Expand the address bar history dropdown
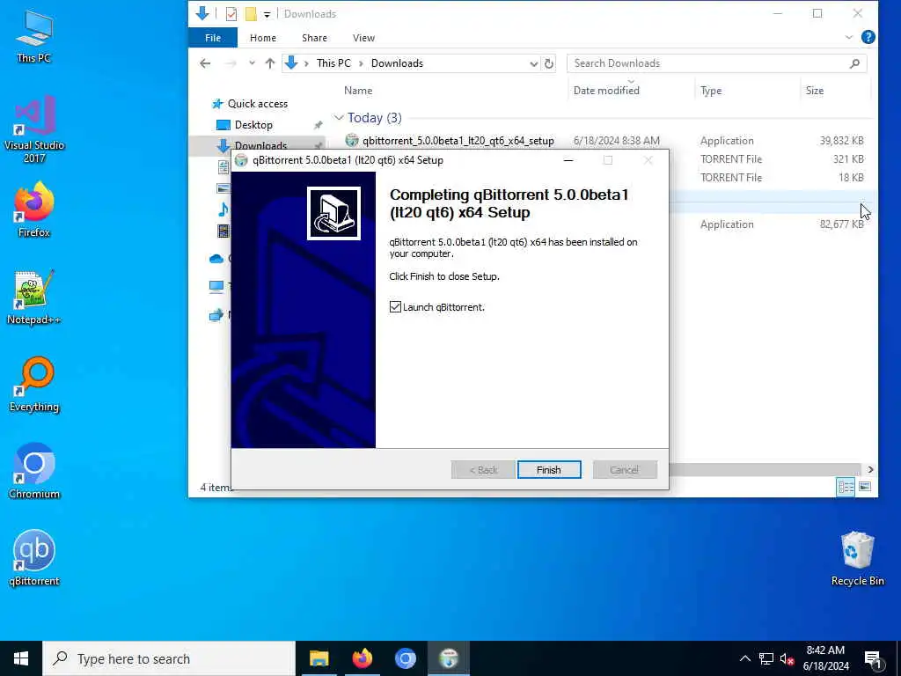901x676 pixels. [x=534, y=63]
